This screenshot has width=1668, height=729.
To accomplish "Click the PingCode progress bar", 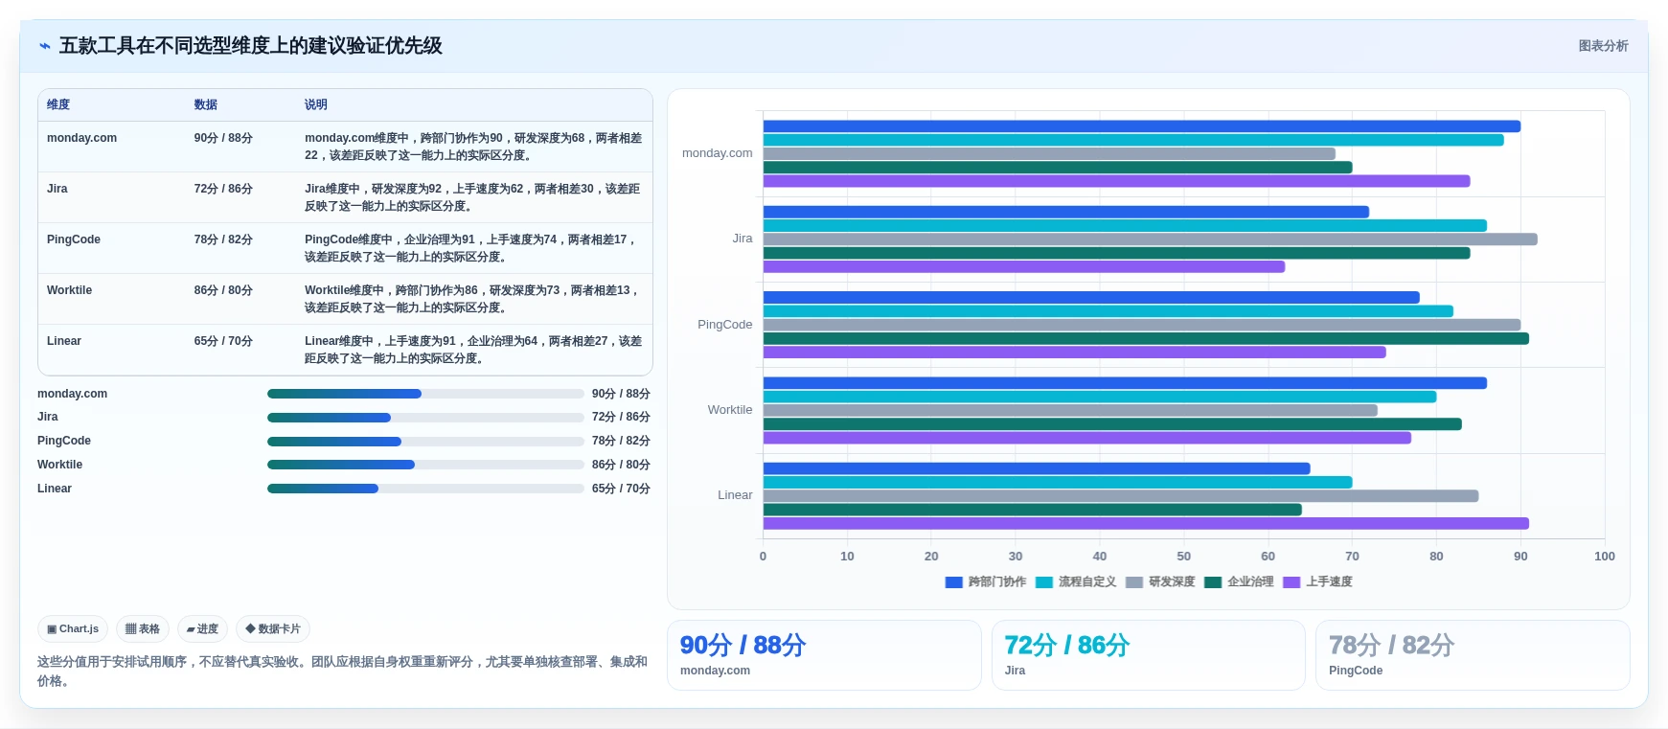I will 425,442.
